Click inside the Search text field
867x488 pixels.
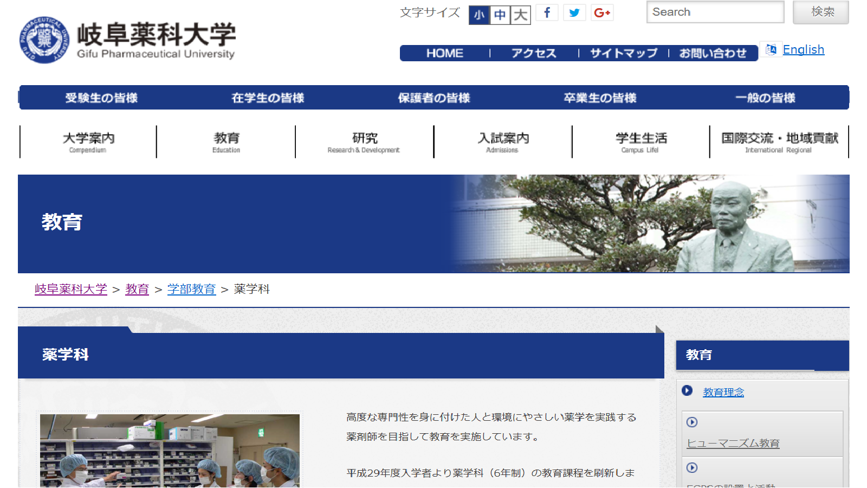715,12
